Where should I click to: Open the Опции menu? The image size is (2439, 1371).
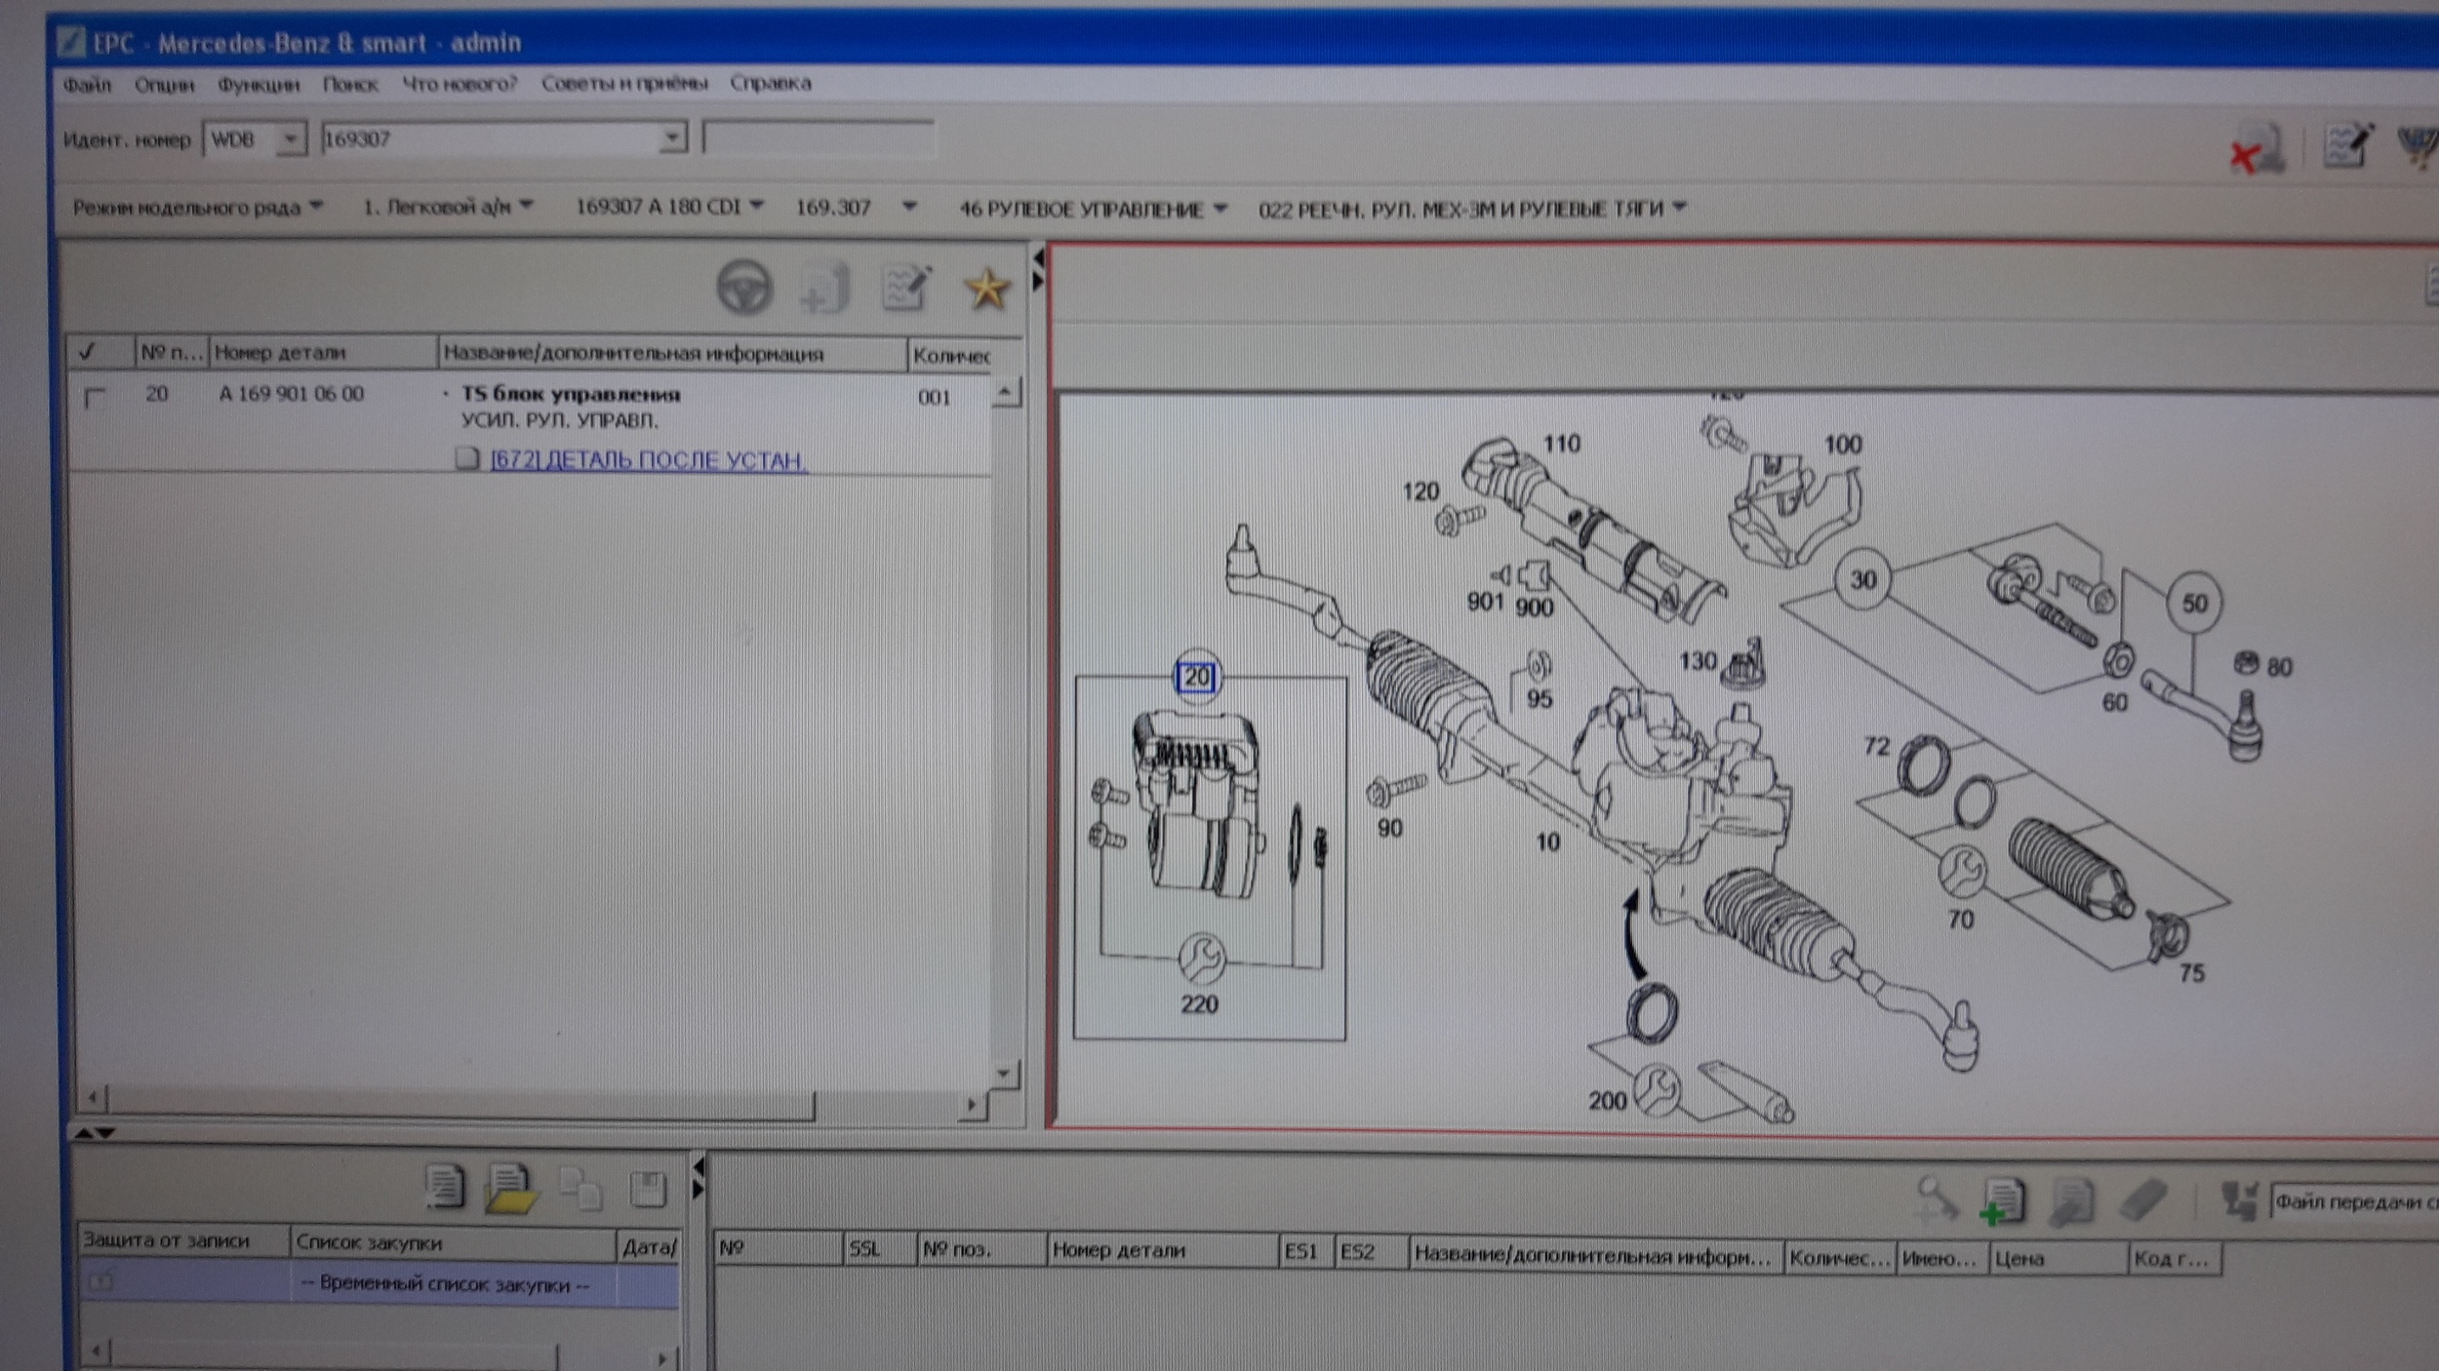coord(164,85)
